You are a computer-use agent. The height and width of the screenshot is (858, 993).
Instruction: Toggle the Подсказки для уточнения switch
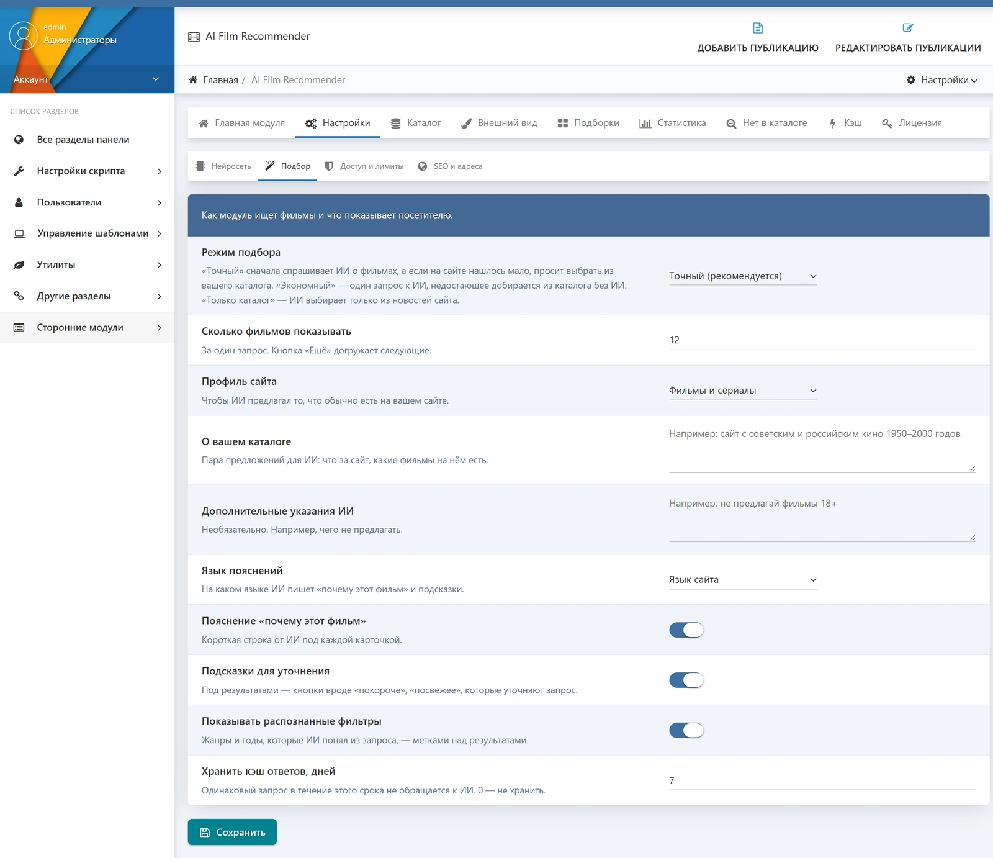click(686, 680)
